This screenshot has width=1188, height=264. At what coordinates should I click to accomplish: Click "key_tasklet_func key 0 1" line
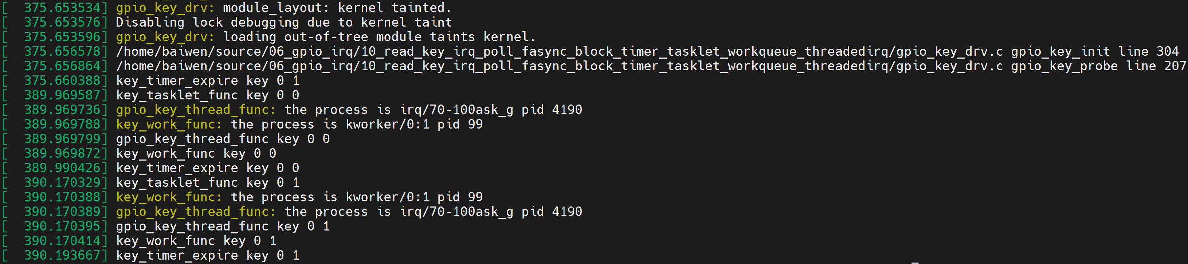(208, 183)
